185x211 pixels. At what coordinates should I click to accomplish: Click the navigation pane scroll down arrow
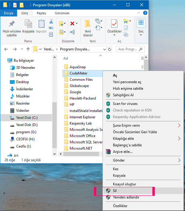coord(54,154)
